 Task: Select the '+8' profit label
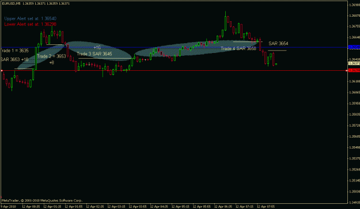(52, 63)
